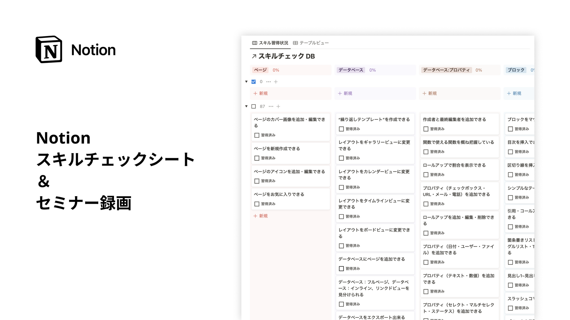Open card プロパティ（日付・ユーザー・ファイル）を追加できる
570x320 pixels.
pos(459,254)
